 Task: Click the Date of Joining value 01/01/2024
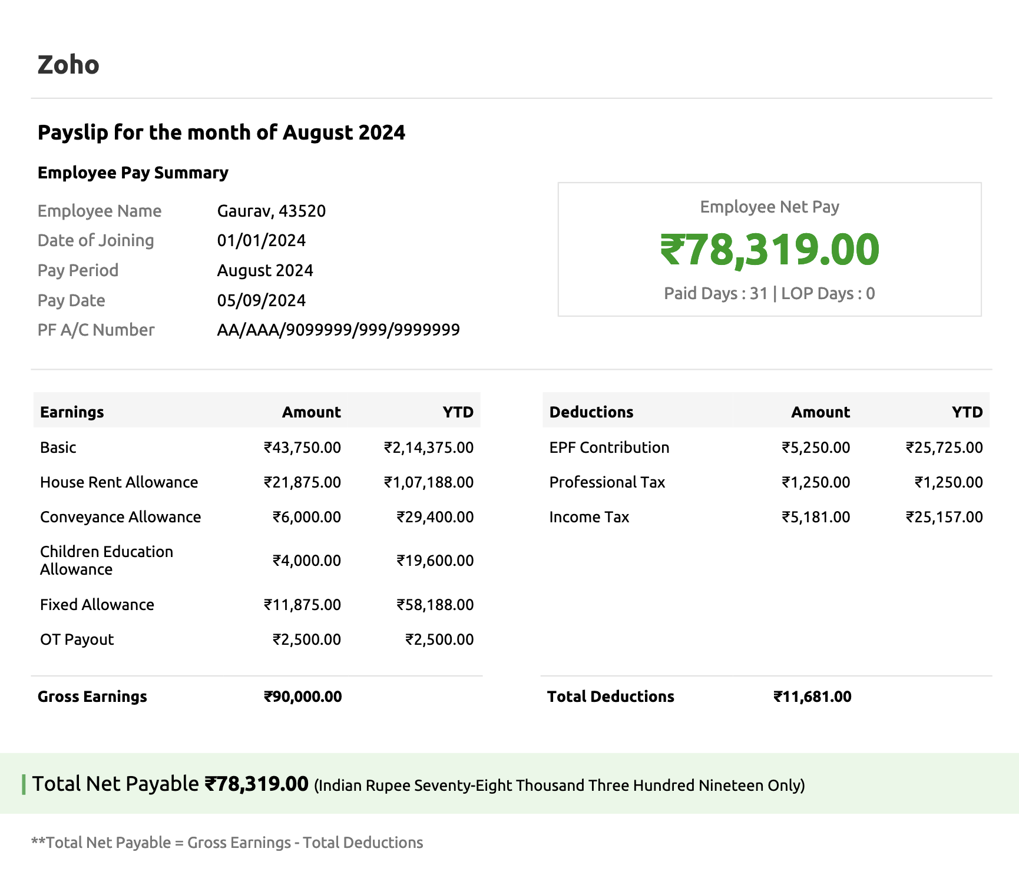262,240
